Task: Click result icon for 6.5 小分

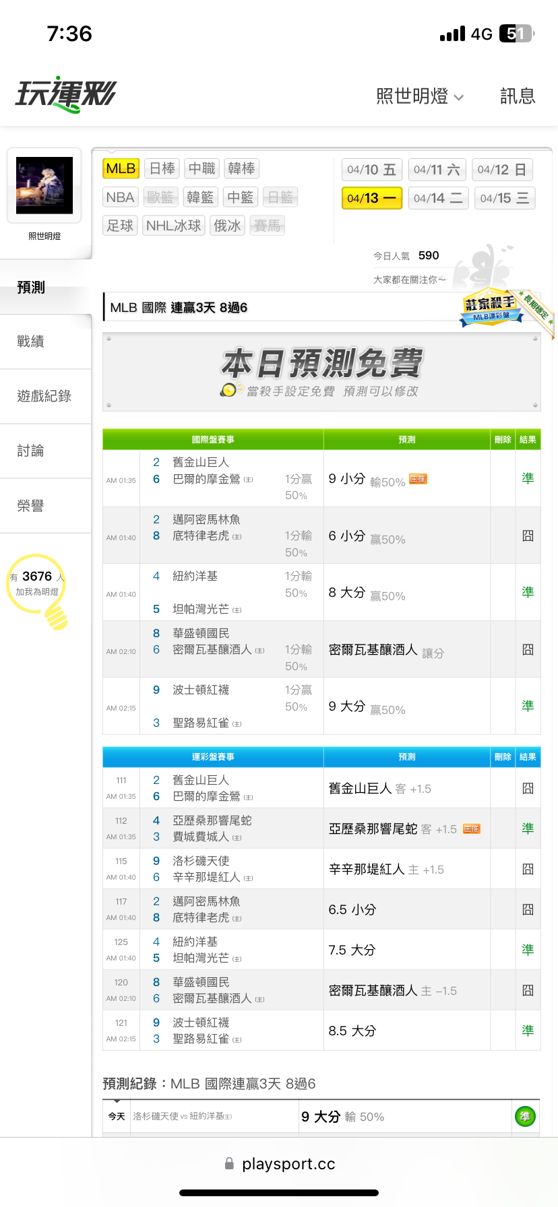Action: [528, 909]
